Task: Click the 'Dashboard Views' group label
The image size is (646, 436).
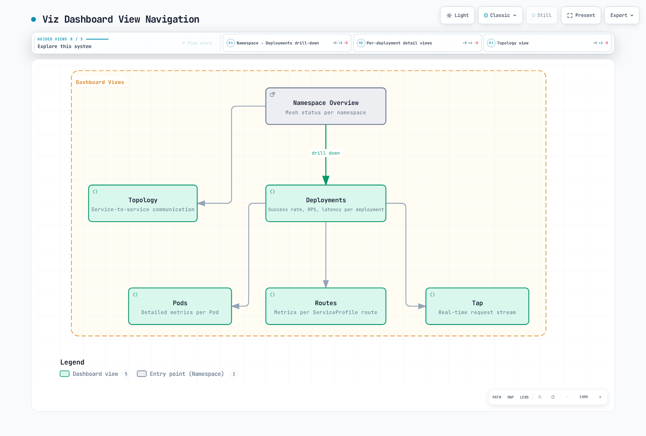Action: coord(100,82)
